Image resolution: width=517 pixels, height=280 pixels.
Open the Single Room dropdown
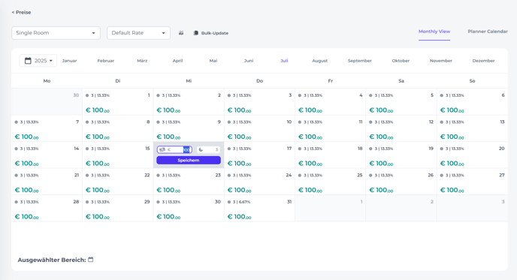click(x=56, y=33)
